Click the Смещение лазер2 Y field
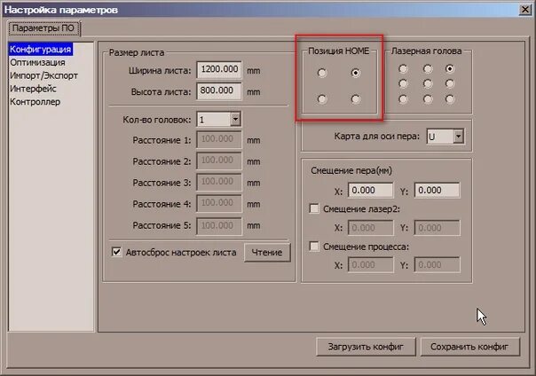 tap(437, 228)
